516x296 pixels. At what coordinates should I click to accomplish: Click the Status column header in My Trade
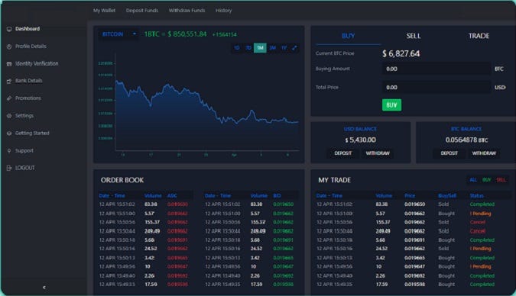476,195
